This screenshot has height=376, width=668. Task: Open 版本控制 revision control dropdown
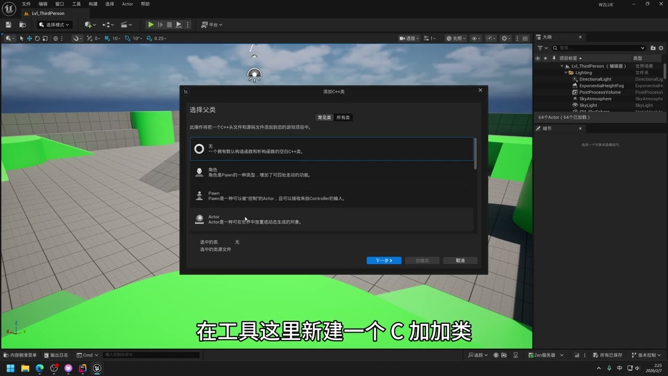pyautogui.click(x=647, y=355)
